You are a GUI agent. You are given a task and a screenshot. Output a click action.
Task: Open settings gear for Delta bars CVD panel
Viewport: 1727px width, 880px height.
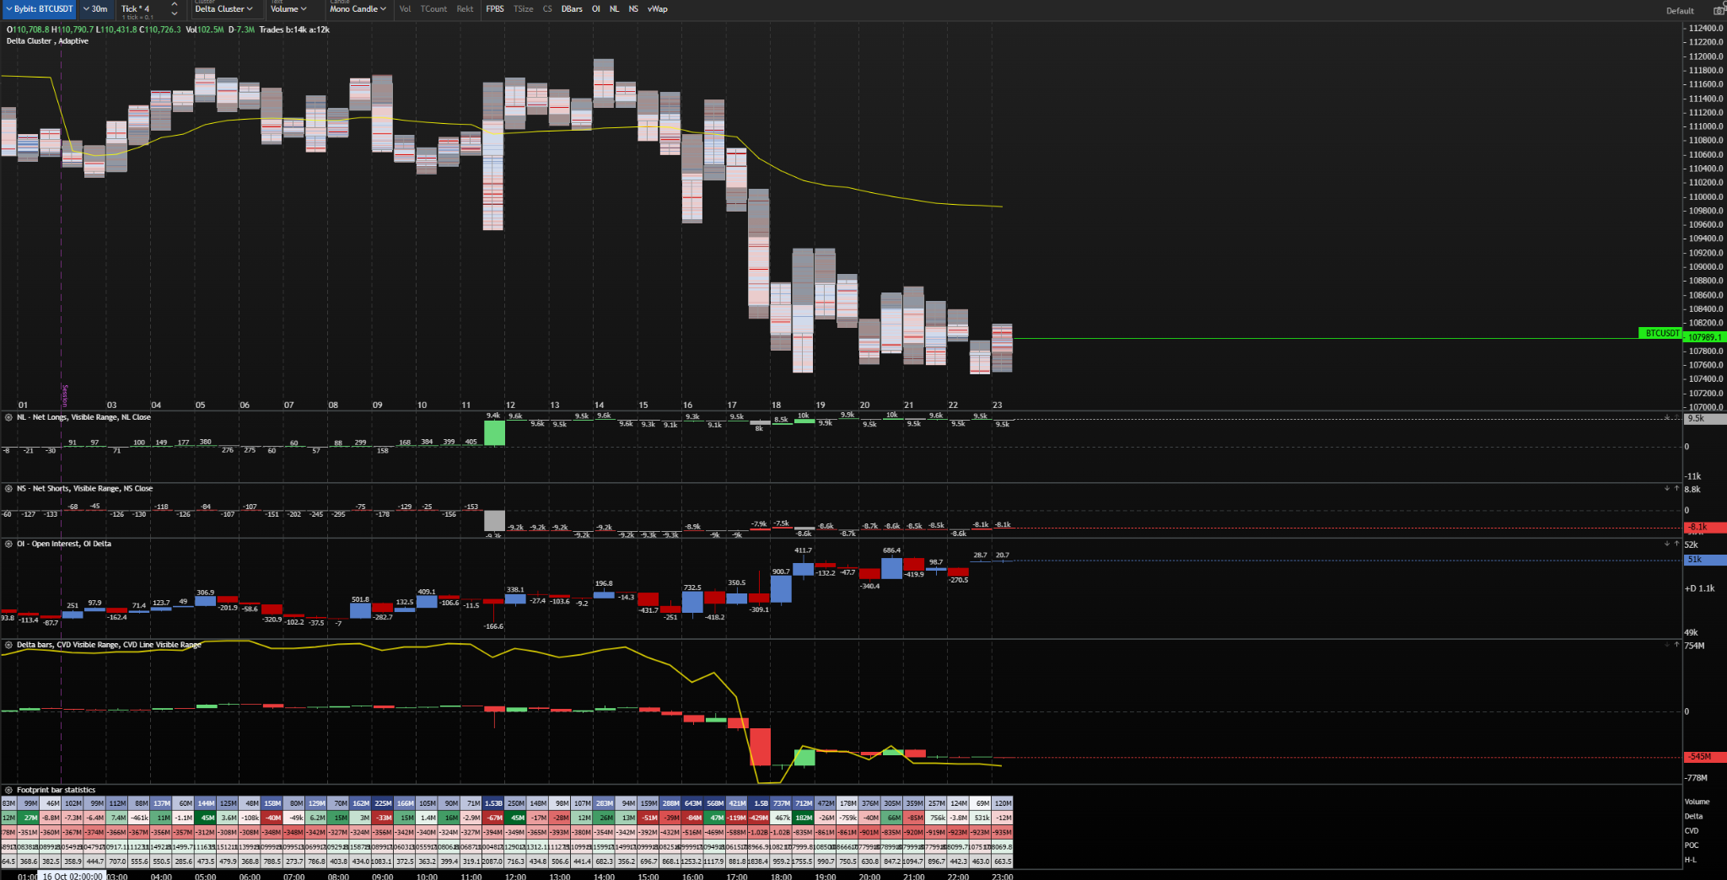point(8,645)
